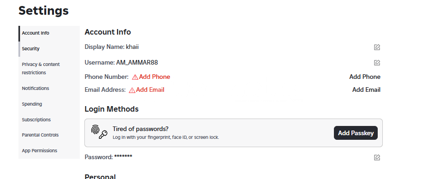Viewport: 422px width, 179px height.
Task: Select App Permissions in the sidebar
Action: click(49, 150)
